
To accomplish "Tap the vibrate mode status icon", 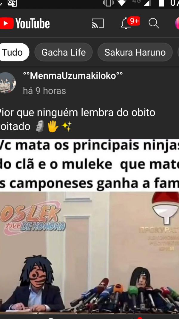I will click(x=108, y=3).
